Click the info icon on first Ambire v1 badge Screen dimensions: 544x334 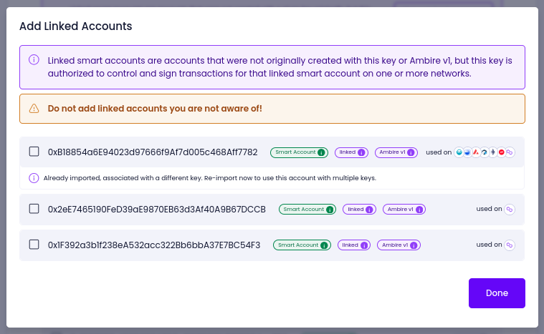click(411, 152)
